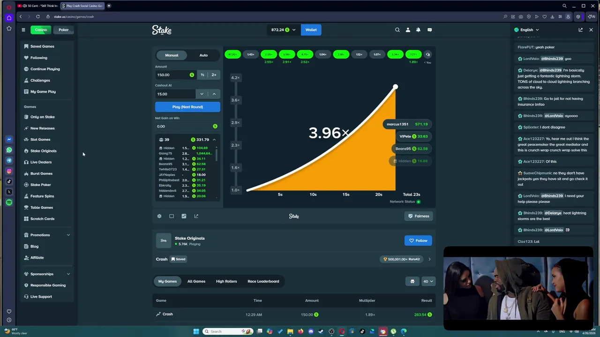Open X Twitter in browser sidebar
The height and width of the screenshot is (337, 600).
(x=9, y=192)
